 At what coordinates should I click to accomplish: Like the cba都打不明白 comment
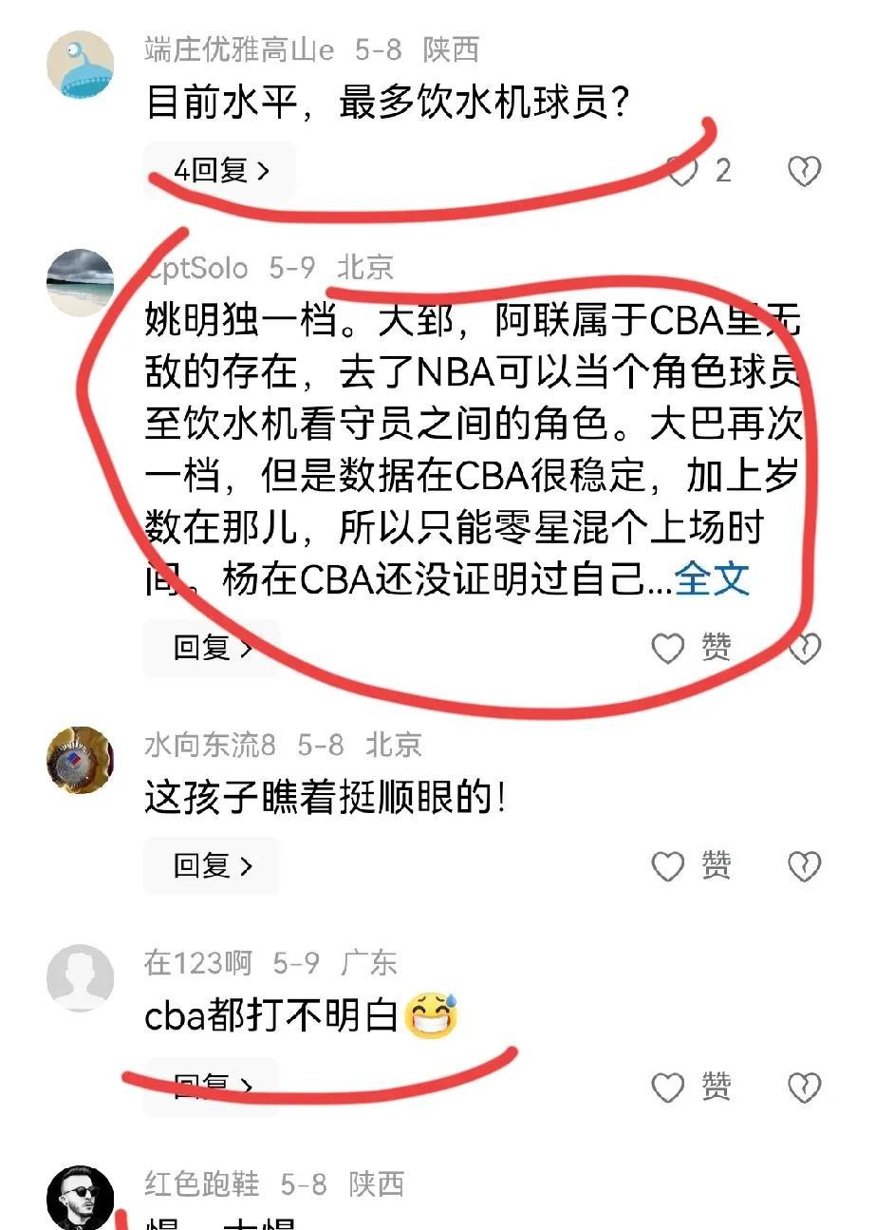point(668,1087)
